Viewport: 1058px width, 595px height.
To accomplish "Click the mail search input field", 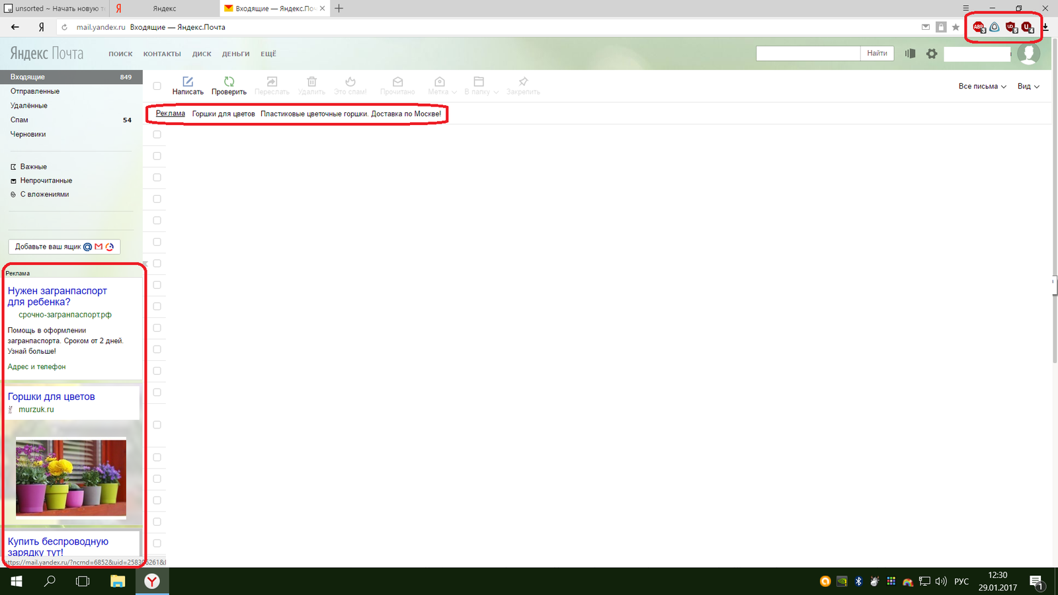I will click(808, 54).
